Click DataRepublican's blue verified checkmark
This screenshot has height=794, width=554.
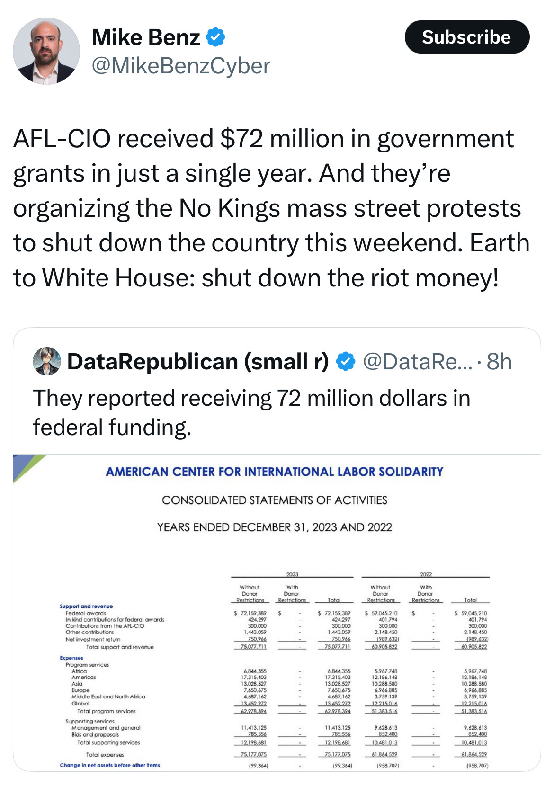pos(346,362)
